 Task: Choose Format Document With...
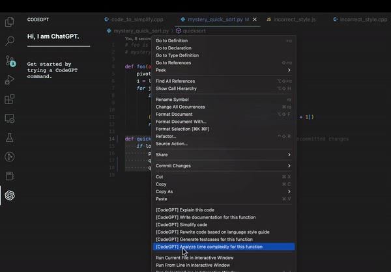click(224, 122)
